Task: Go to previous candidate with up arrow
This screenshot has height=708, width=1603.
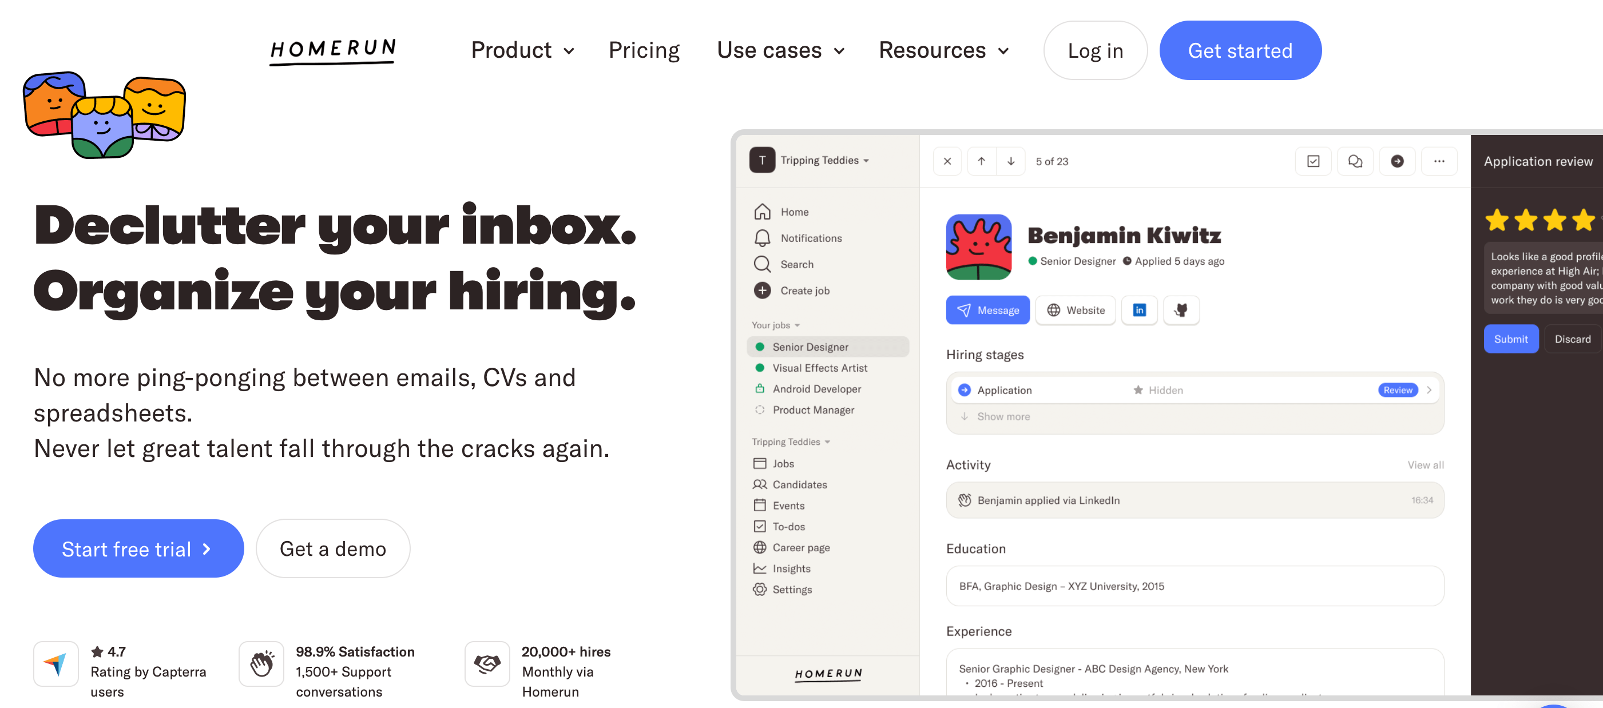Action: point(981,161)
